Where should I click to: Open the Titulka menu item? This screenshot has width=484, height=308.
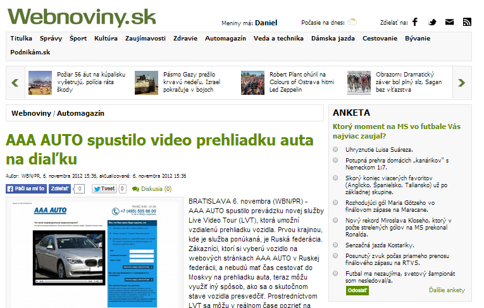(21, 39)
